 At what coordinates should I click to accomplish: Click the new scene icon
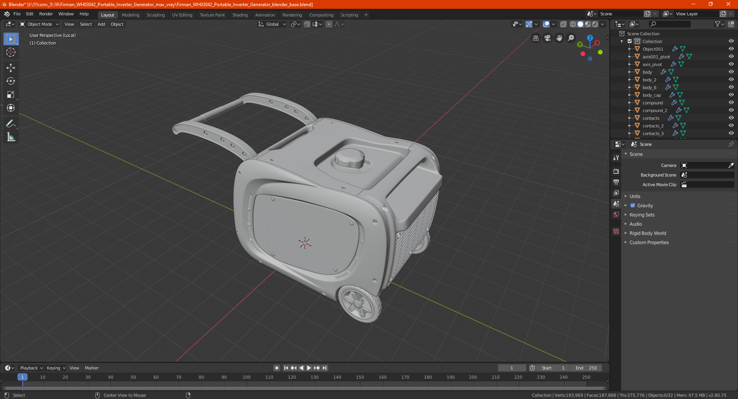(x=647, y=14)
